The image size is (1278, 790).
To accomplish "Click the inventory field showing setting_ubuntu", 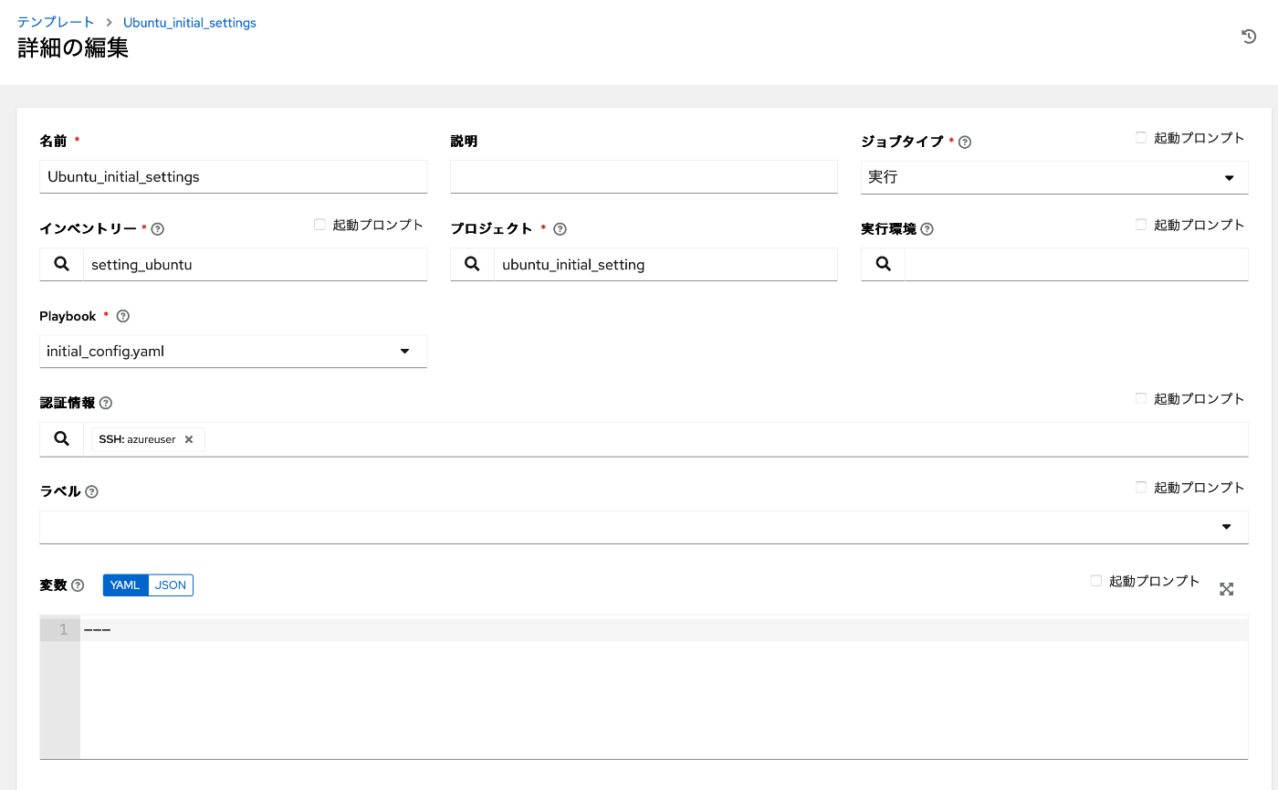I will coord(255,264).
